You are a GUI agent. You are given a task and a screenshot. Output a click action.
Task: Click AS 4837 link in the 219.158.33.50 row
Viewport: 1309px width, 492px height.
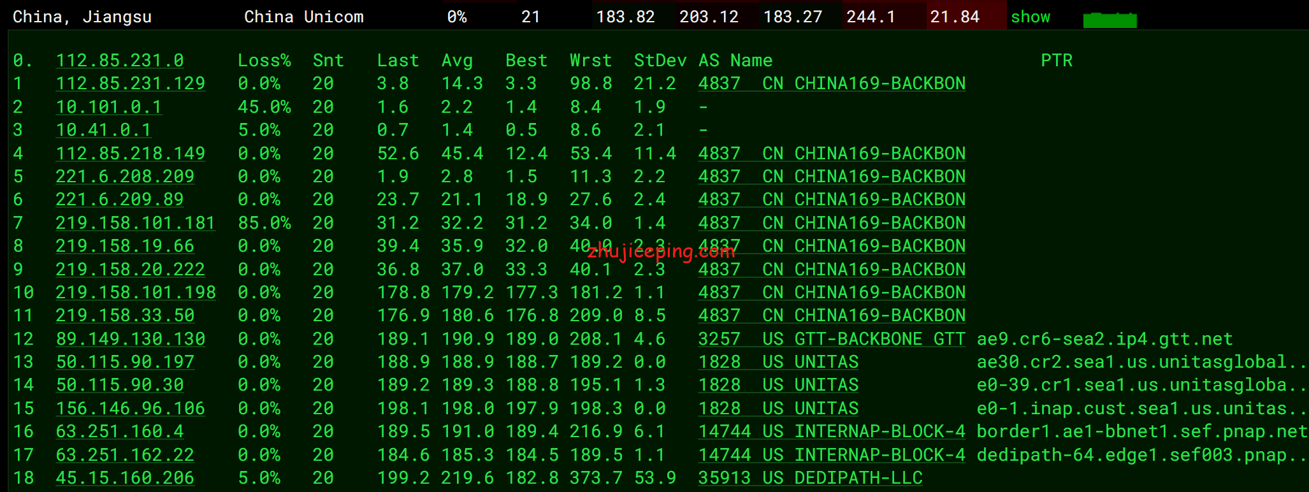tap(832, 315)
